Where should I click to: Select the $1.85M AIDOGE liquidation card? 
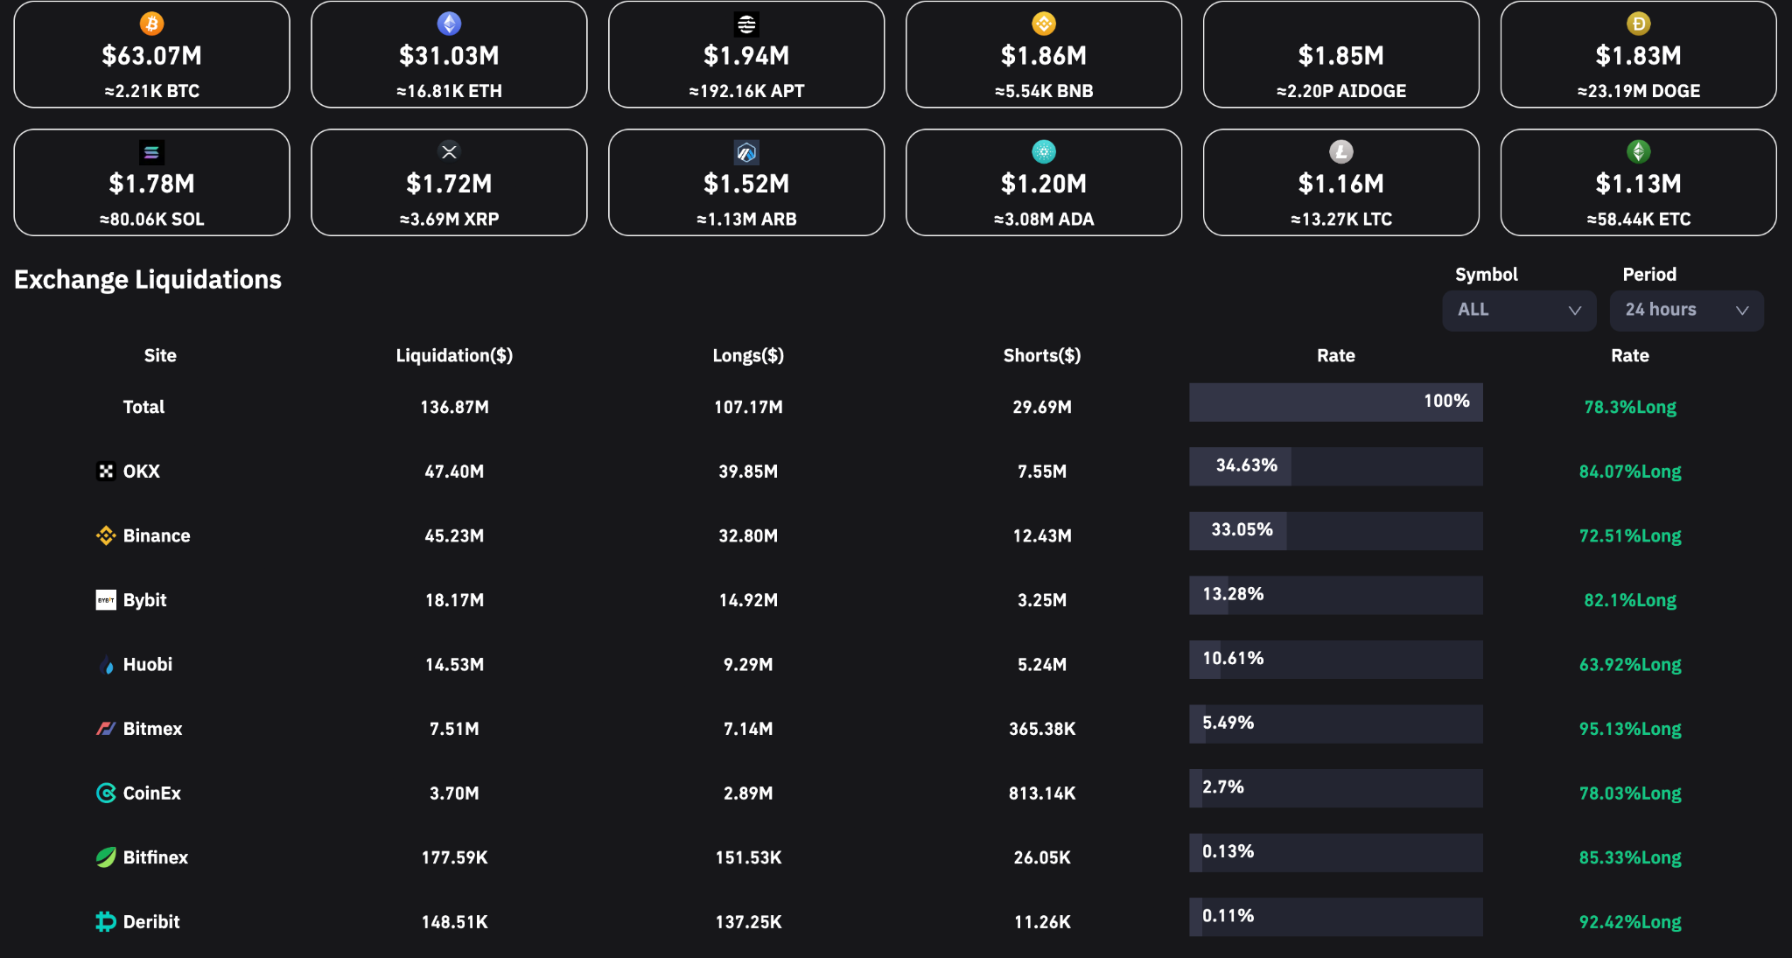tap(1340, 55)
